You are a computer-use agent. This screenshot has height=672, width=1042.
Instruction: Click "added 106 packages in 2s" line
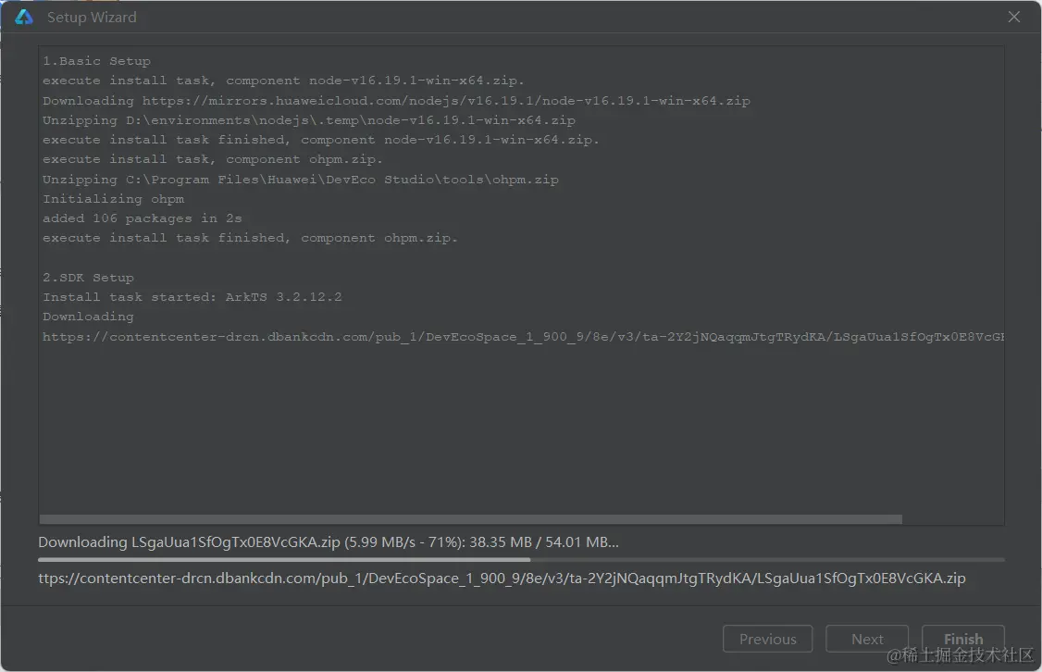143,218
